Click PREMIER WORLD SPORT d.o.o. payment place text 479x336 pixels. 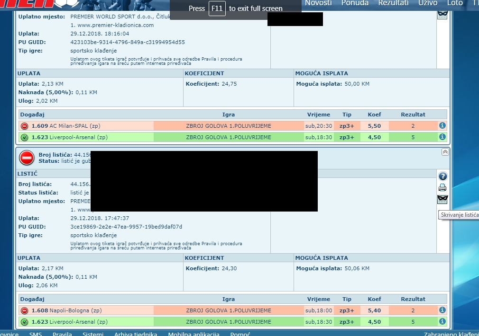tap(120, 17)
